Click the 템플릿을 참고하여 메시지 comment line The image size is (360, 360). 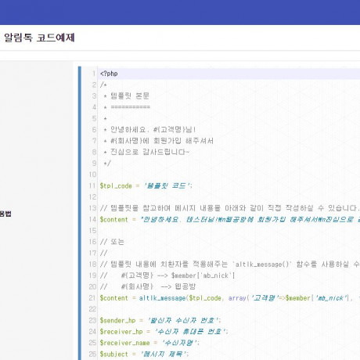[x=230, y=208]
